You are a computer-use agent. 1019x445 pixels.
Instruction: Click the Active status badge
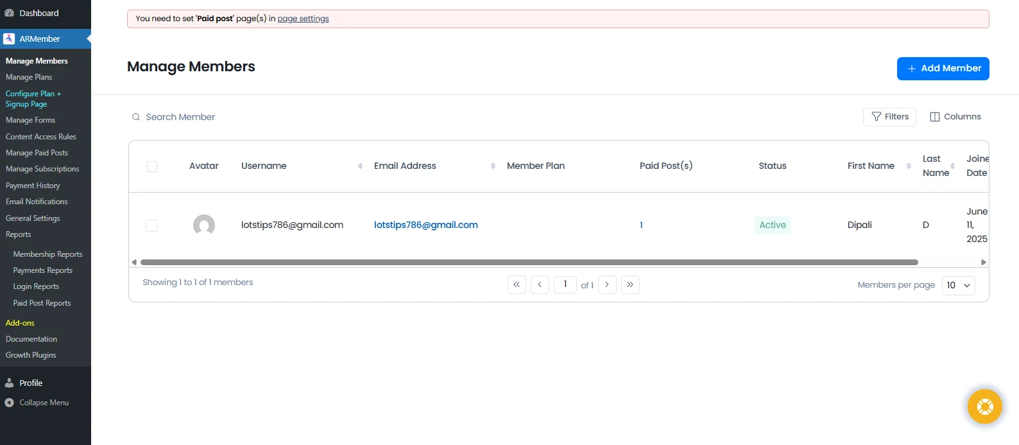point(773,225)
